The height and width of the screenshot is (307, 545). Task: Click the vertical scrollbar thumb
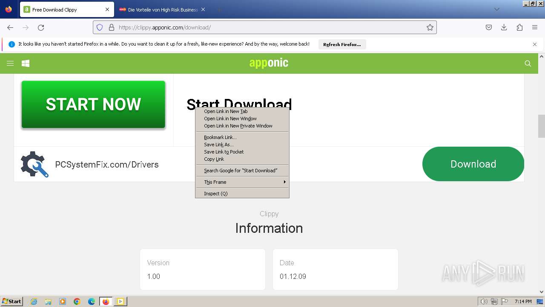[542, 126]
